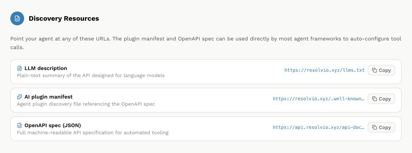The width and height of the screenshot is (412, 153).
Task: Click the "Plain-text summary of the API" description
Action: [x=91, y=75]
